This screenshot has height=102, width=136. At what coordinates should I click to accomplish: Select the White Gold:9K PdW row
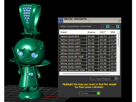[88, 57]
